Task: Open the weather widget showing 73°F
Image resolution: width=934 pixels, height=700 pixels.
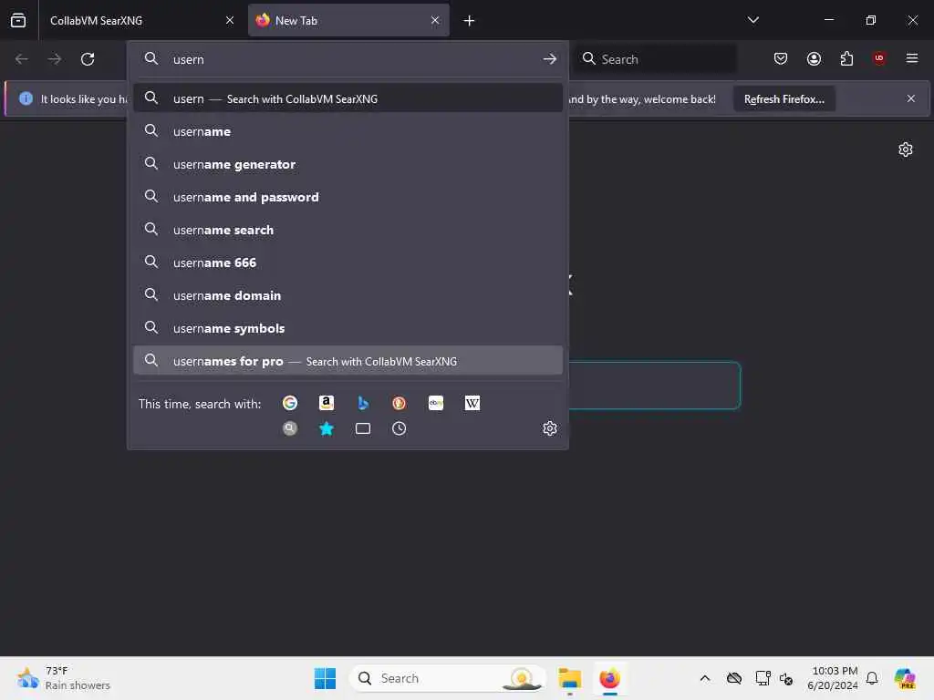Action: (x=63, y=678)
